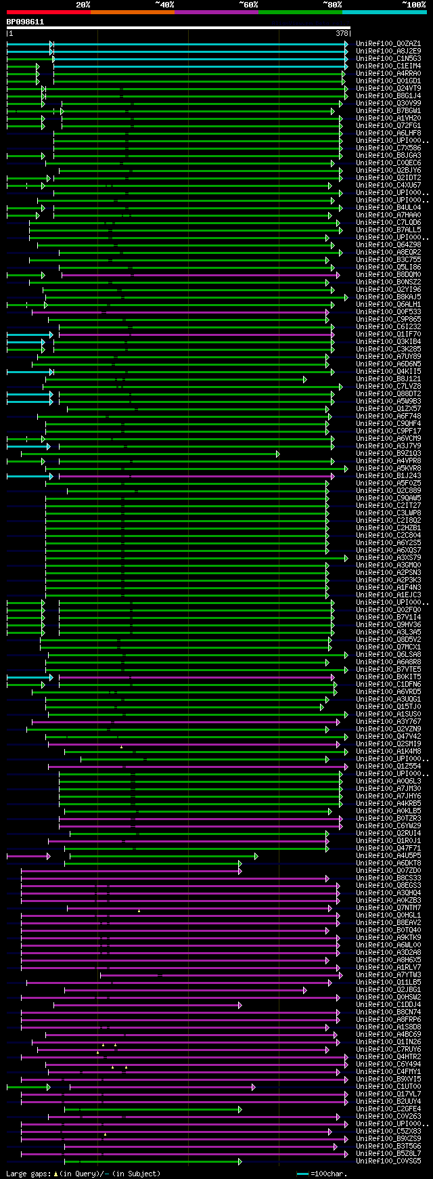Pick the UniRef100_Q88DT2 label
Screen dimensions: 433x1179
(x=388, y=393)
